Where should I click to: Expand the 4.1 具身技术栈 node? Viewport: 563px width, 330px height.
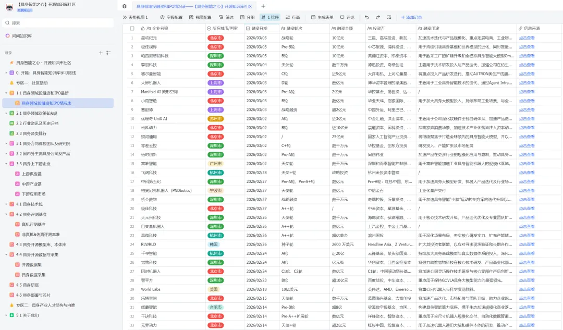click(6, 204)
